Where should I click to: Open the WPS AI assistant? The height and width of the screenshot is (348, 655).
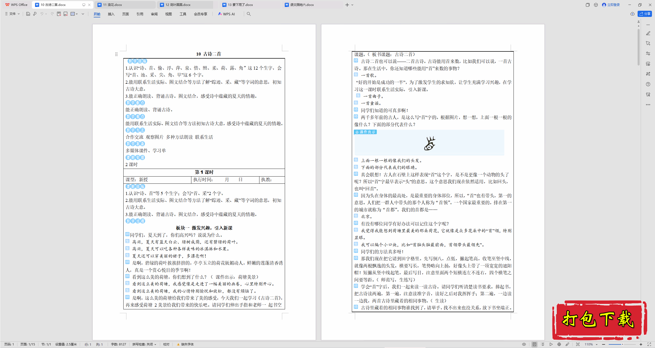[226, 14]
